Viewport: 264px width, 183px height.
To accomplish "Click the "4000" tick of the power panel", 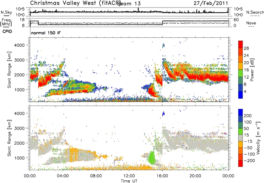I will pos(19,45).
